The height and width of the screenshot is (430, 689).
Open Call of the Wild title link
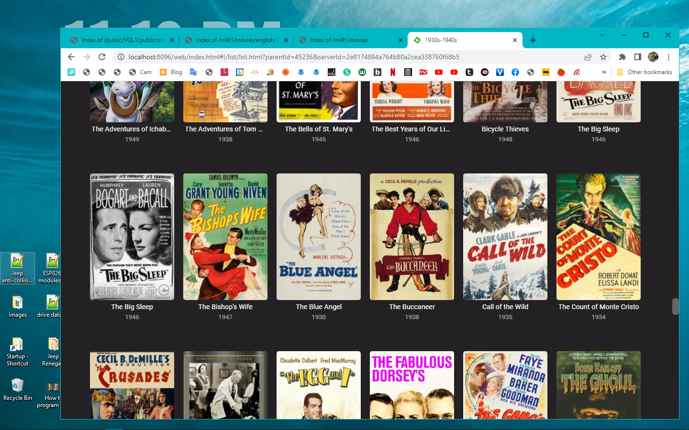(x=505, y=307)
